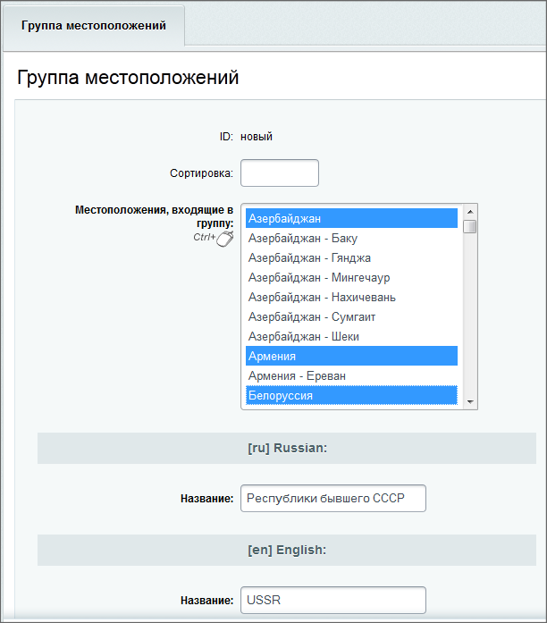Click the English Название field containing USSR
Viewport: 547px width, 623px height.
pyautogui.click(x=333, y=600)
